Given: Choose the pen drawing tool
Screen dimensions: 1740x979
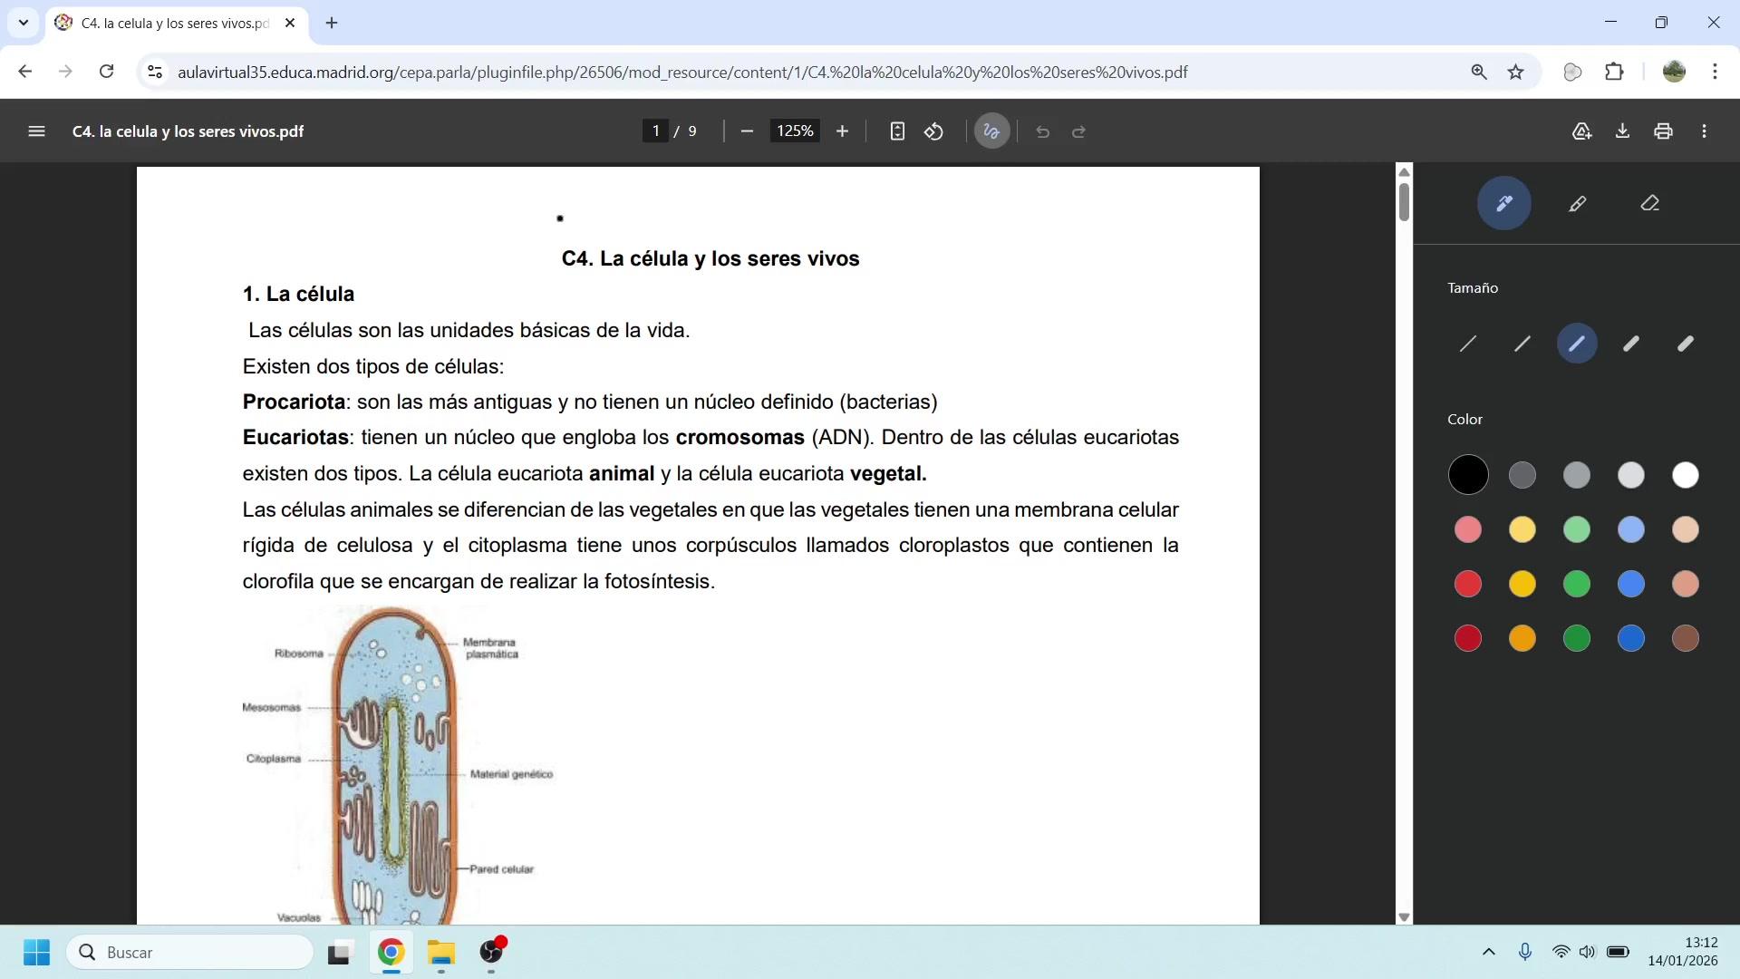Looking at the screenshot, I should coord(1503,204).
